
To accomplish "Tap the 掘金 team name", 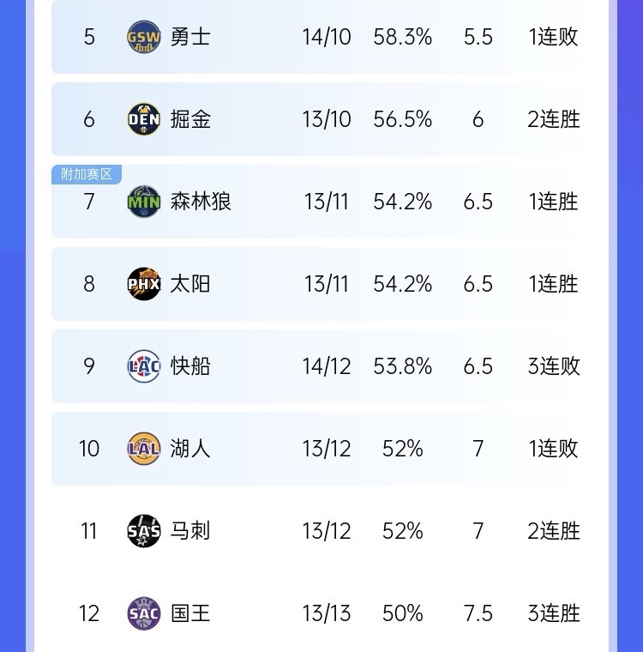I will [190, 119].
